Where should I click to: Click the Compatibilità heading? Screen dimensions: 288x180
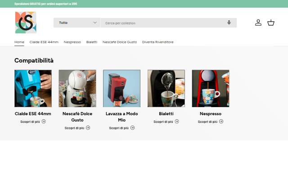[x=34, y=60]
